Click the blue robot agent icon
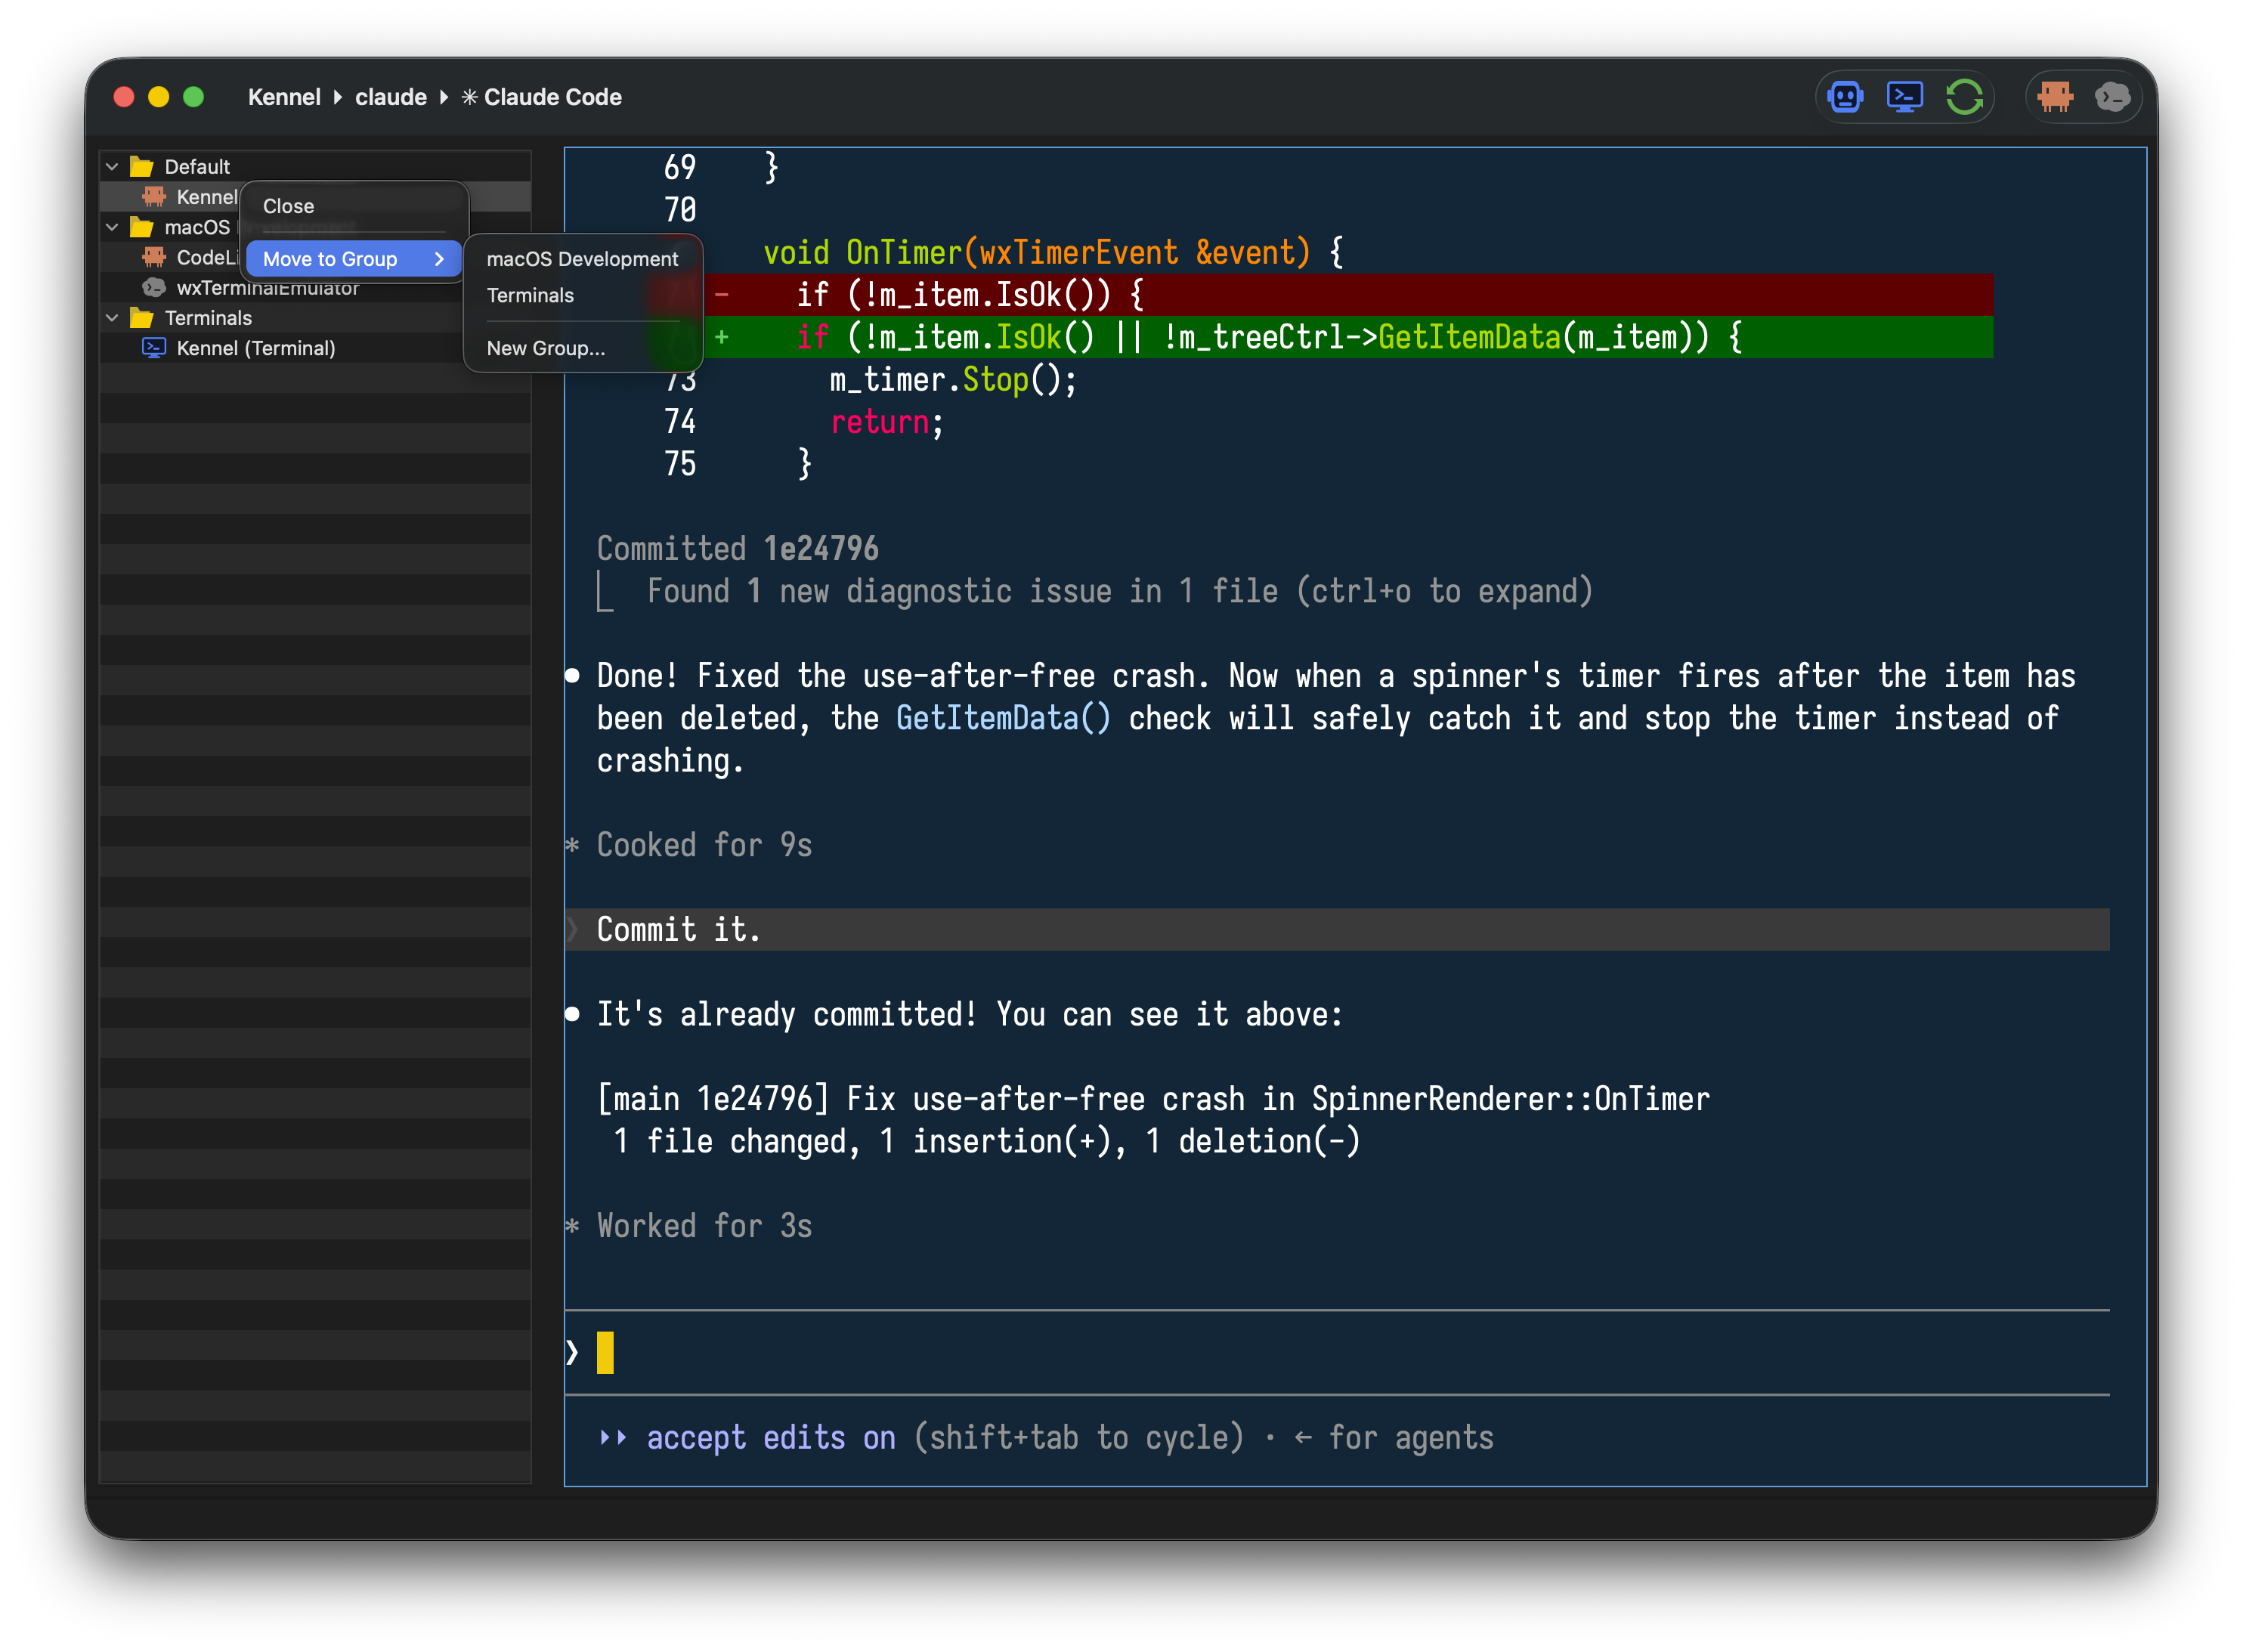2243x1652 pixels. pyautogui.click(x=1844, y=97)
